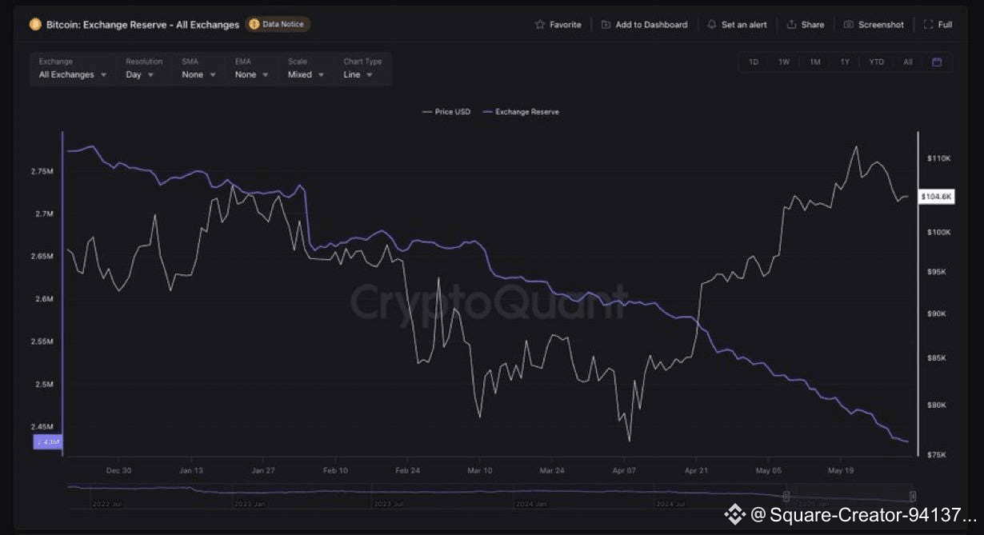
Task: Click the purple exchange reserve value label
Action: pyautogui.click(x=47, y=442)
